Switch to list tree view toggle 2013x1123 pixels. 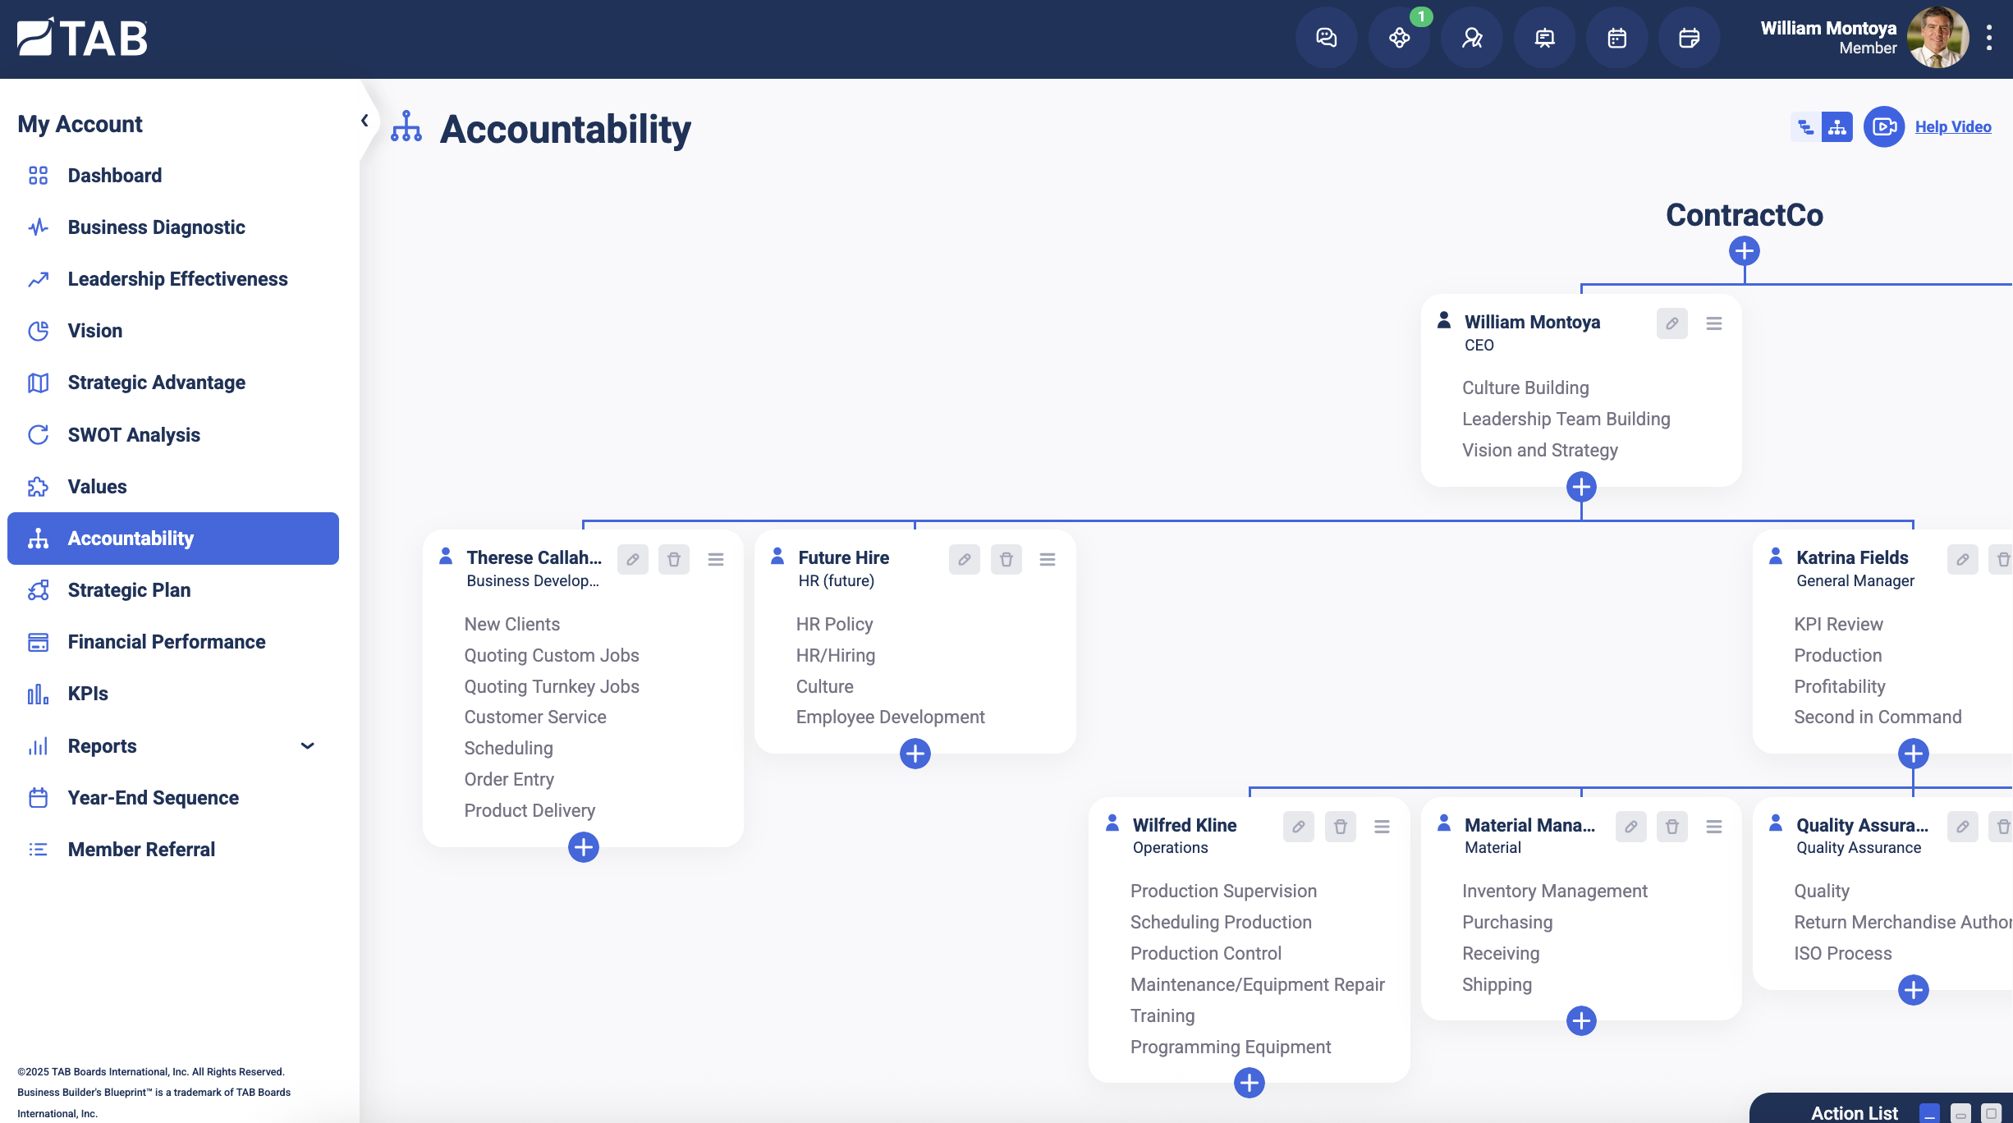[x=1805, y=126]
